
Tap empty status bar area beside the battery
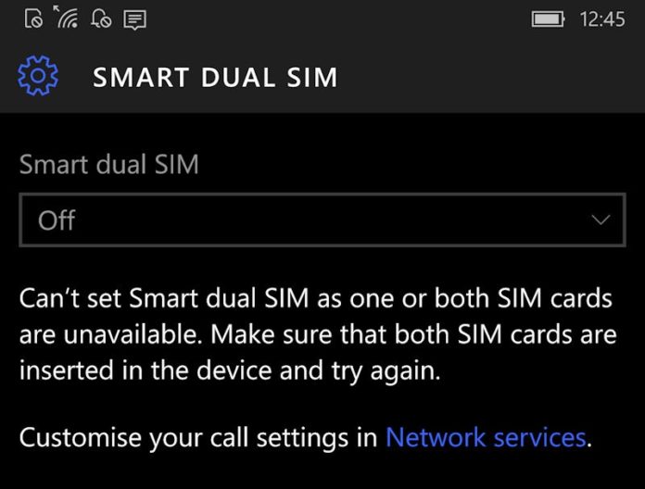[x=337, y=19]
